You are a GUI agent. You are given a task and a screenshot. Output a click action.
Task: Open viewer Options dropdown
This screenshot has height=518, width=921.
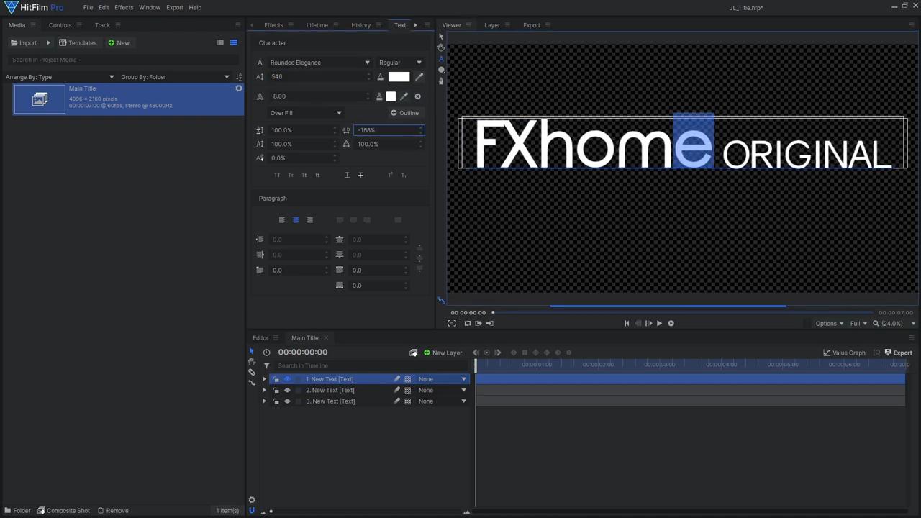829,324
